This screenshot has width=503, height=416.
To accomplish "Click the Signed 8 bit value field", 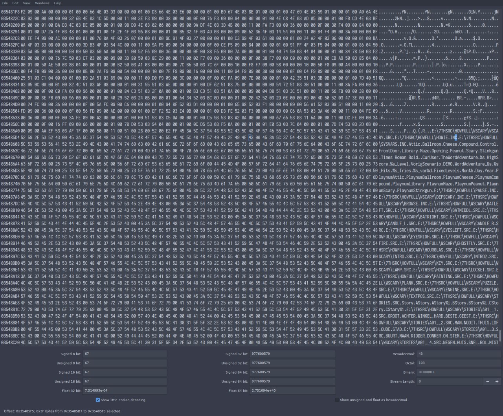I will (125, 354).
